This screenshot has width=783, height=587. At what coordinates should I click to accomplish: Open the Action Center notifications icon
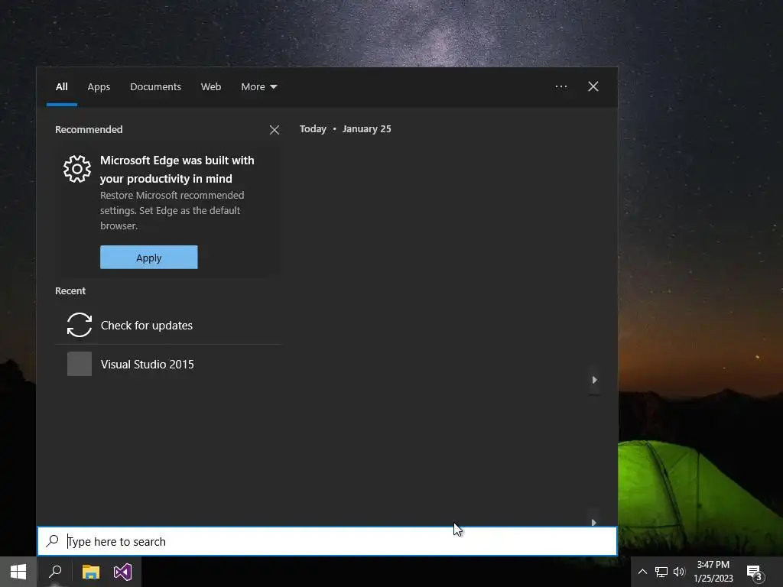coord(755,572)
